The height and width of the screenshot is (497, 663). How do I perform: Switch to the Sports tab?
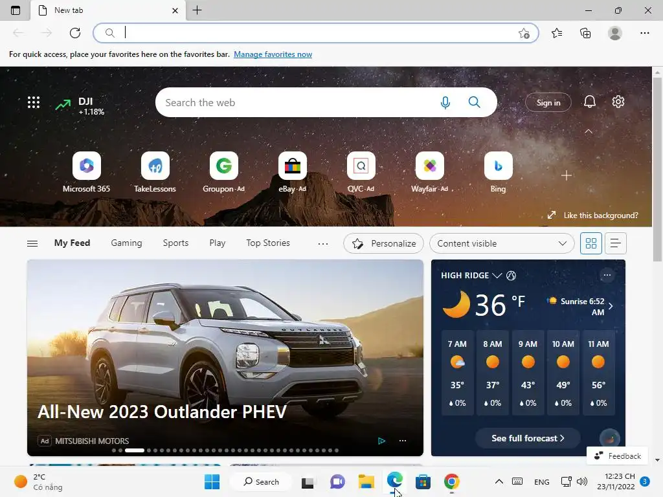[175, 243]
